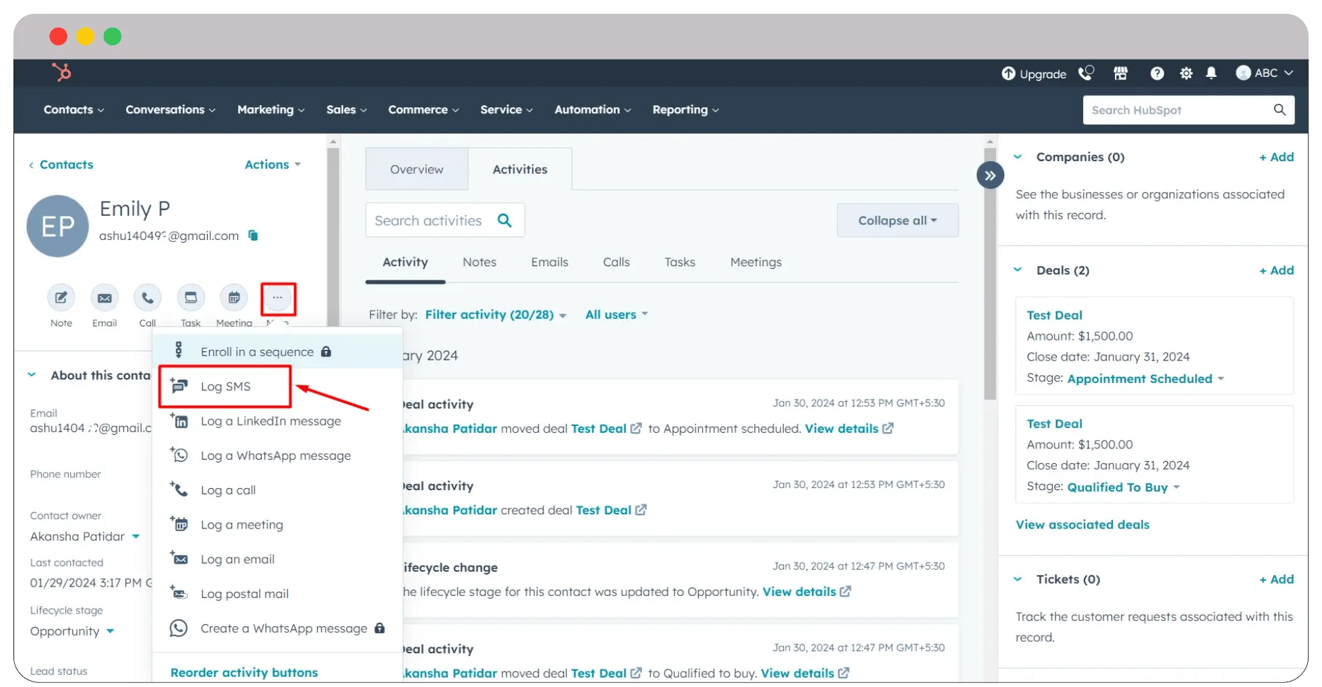This screenshot has width=1322, height=687.
Task: Open the notifications bell
Action: 1211,73
